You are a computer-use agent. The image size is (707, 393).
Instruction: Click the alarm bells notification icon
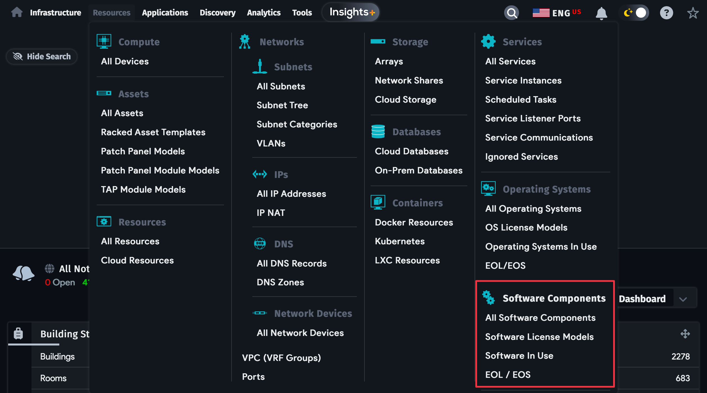click(24, 273)
